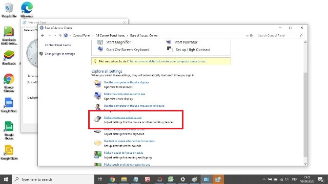Image resolution: width=328 pixels, height=184 pixels.
Task: Click the monitor icon beside 'Make the computer easier to see'
Action: coord(97,96)
